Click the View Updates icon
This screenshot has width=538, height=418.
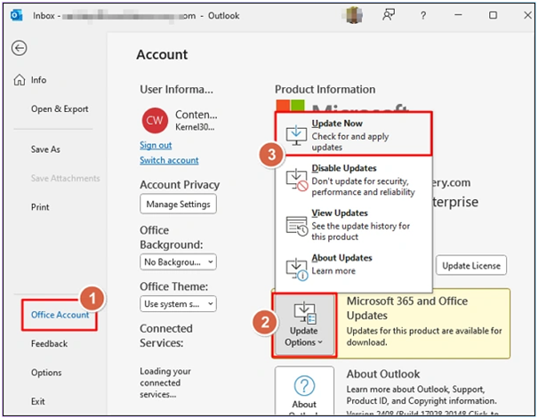tap(295, 225)
